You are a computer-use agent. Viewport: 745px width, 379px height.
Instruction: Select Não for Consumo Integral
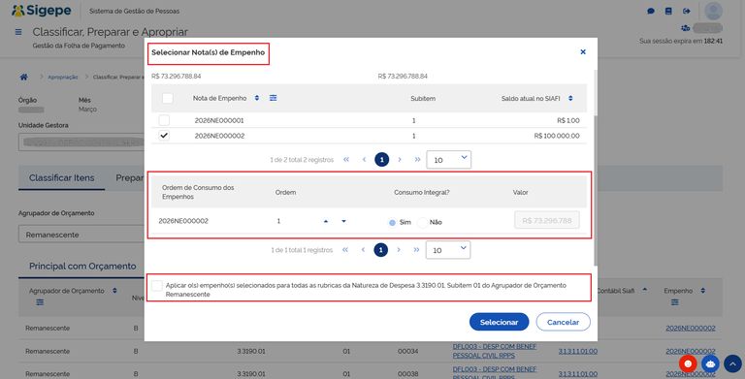(x=422, y=222)
